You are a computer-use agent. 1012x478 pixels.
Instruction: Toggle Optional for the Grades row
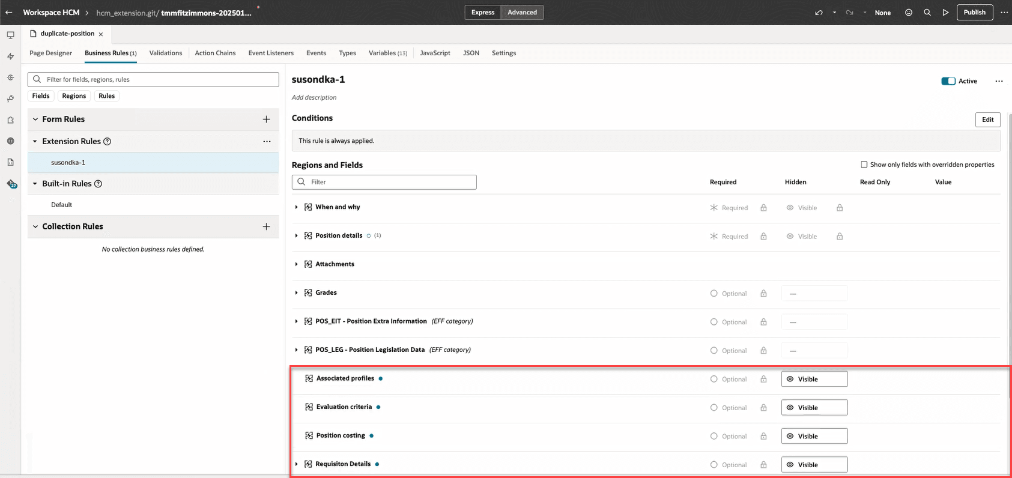pyautogui.click(x=729, y=294)
